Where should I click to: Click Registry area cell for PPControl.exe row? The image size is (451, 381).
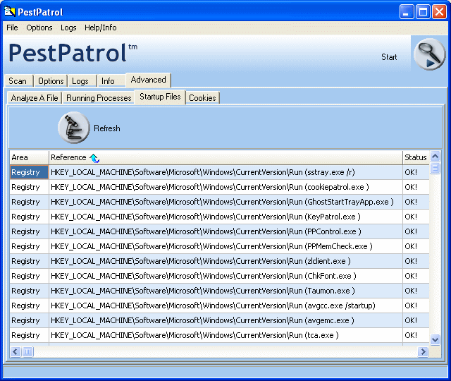pos(29,231)
